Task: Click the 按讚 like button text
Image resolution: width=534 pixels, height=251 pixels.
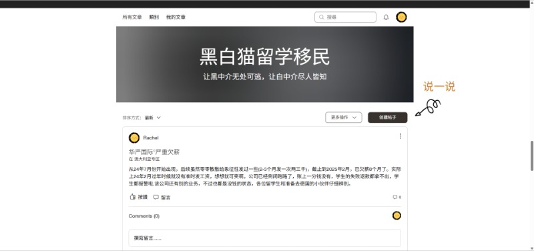Action: 143,197
